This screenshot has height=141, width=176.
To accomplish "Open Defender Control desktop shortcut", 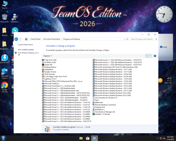I will 5,74.
